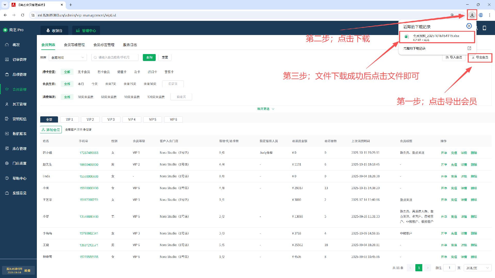Expand more filters via 展开筛选
The height and width of the screenshot is (278, 495).
266,109
